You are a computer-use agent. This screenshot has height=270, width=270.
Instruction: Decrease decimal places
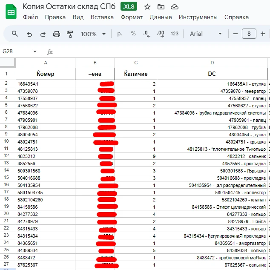tap(146, 34)
